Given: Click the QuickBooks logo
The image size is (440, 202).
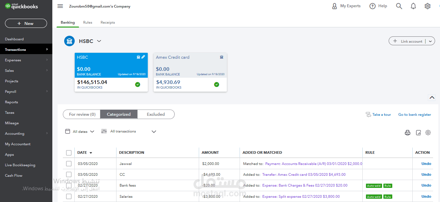Looking at the screenshot, I should [22, 6].
